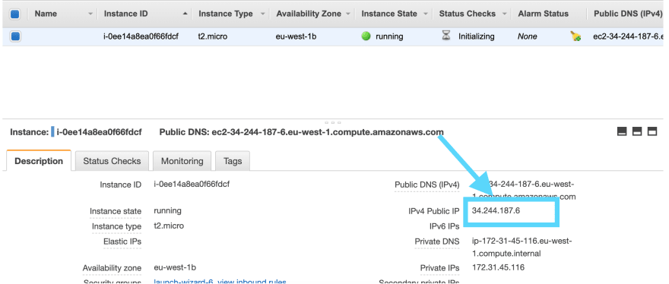Click the alarm status bell icon
This screenshot has height=284, width=669.
(x=575, y=36)
